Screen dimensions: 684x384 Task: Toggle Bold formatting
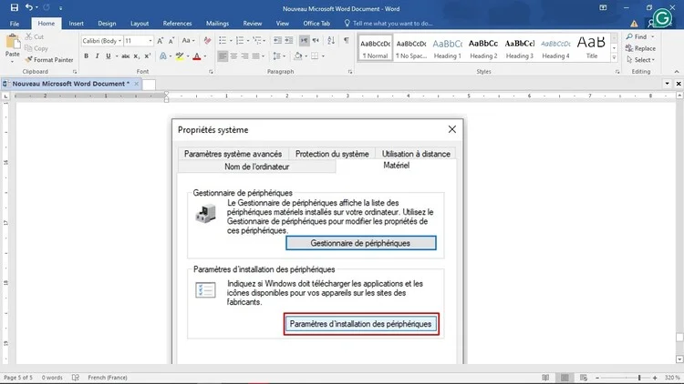coord(86,56)
